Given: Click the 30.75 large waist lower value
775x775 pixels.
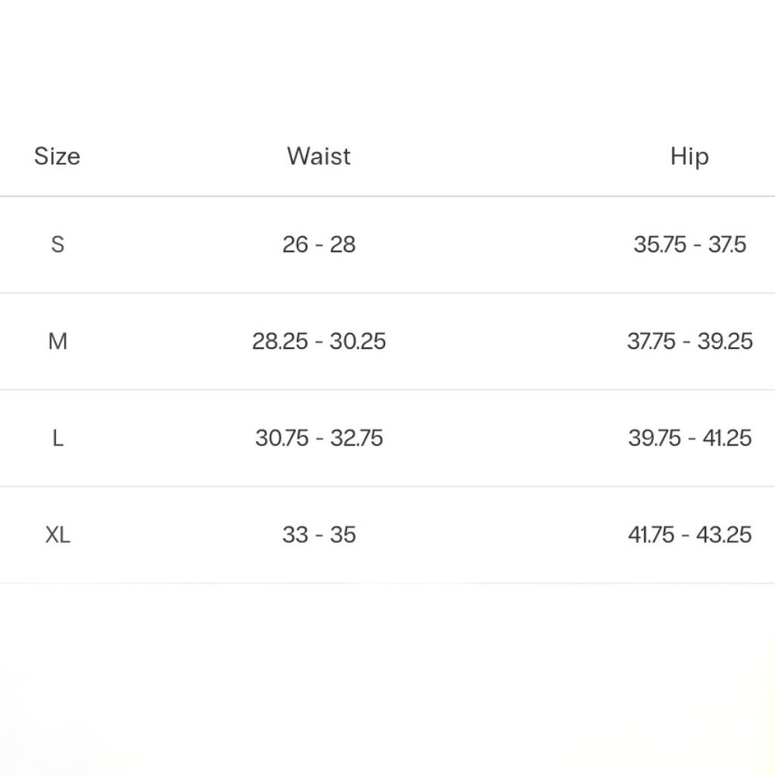Looking at the screenshot, I should [x=282, y=438].
